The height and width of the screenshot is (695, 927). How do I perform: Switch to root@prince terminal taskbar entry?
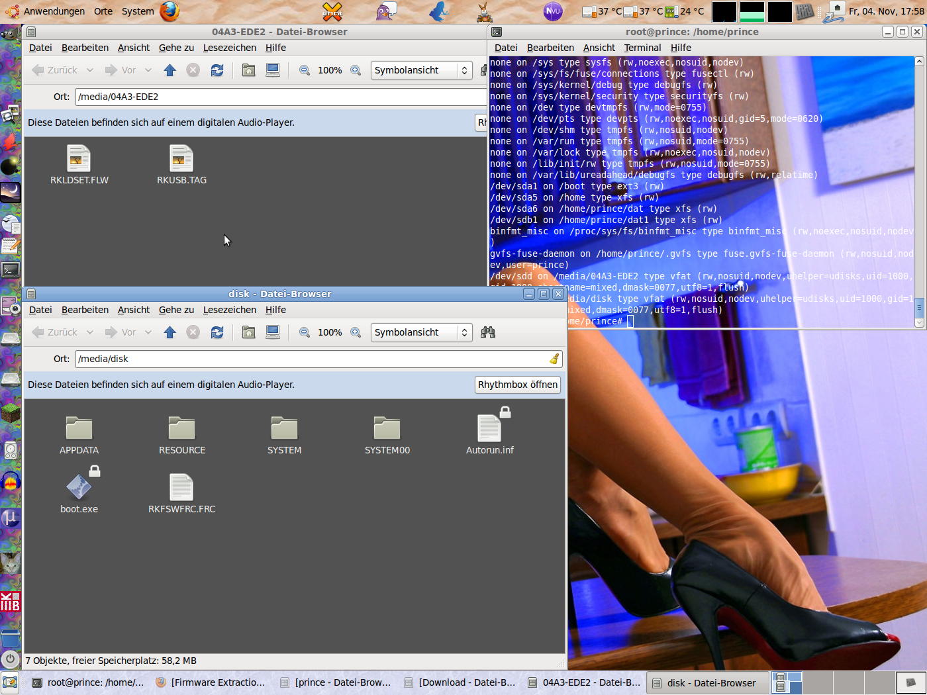[88, 682]
